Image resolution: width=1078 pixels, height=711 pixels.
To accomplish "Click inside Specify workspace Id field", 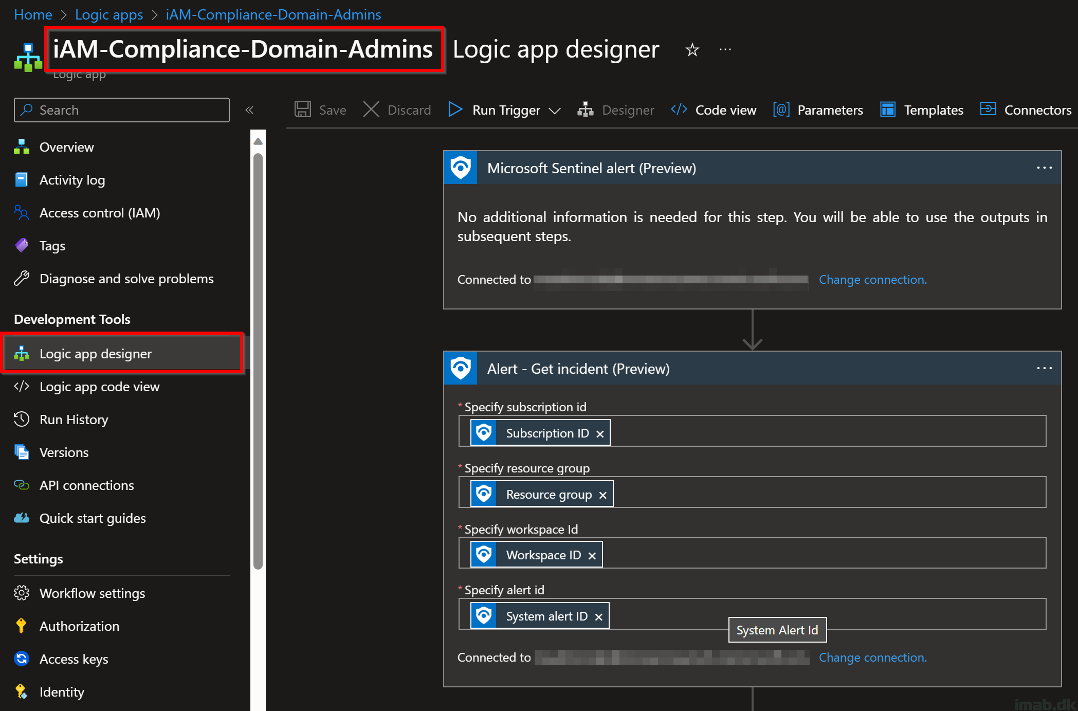I will point(753,553).
